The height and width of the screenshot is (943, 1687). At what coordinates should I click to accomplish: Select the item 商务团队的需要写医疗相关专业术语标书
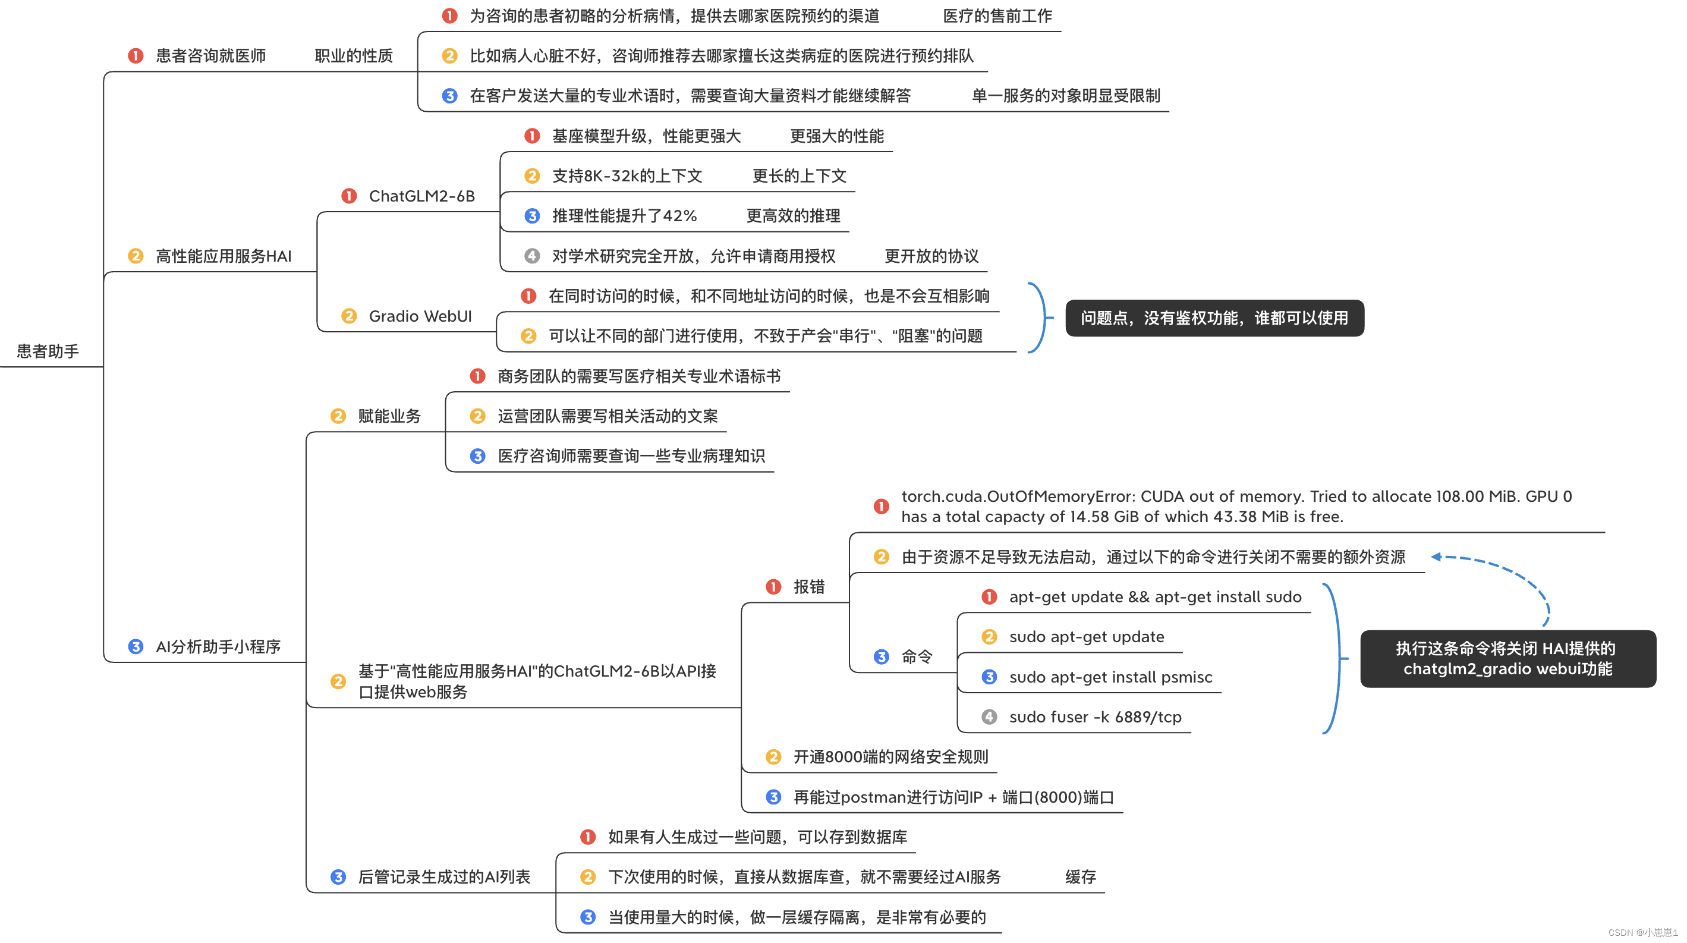point(639,376)
